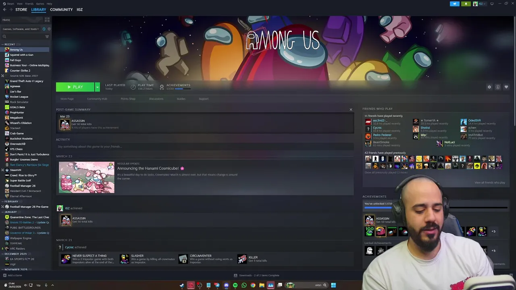This screenshot has width=516, height=290.
Task: Collapse the JANUARY library section
Action: tap(3, 212)
